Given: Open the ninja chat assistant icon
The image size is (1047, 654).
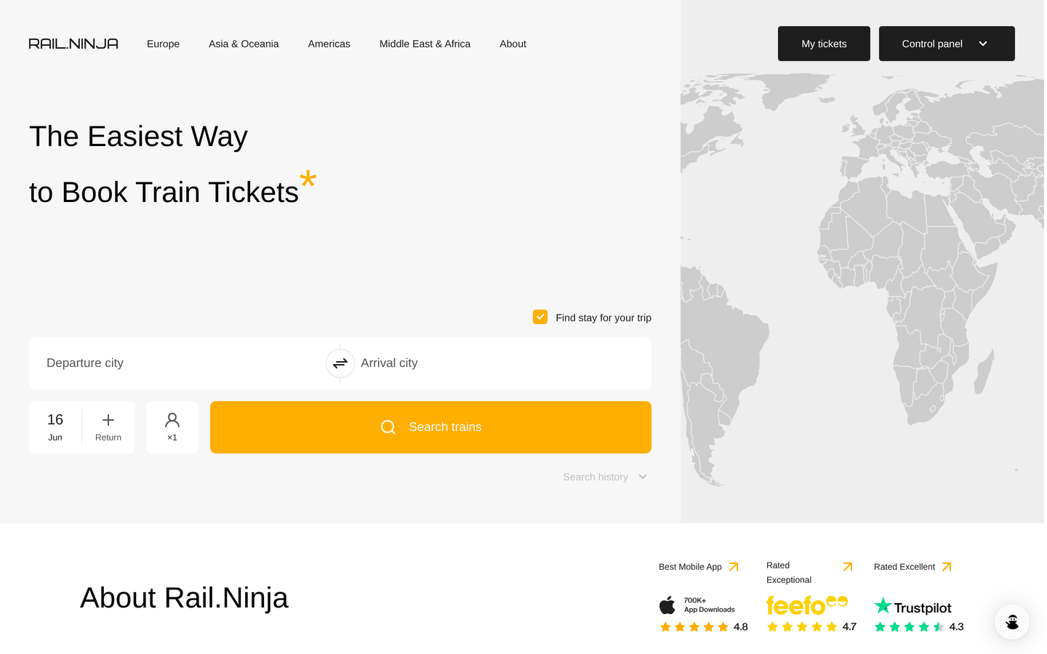Looking at the screenshot, I should tap(1012, 622).
